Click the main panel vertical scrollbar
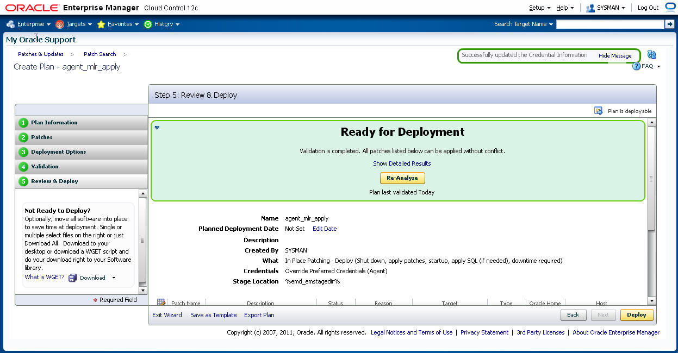678x353 pixels. (x=652, y=179)
